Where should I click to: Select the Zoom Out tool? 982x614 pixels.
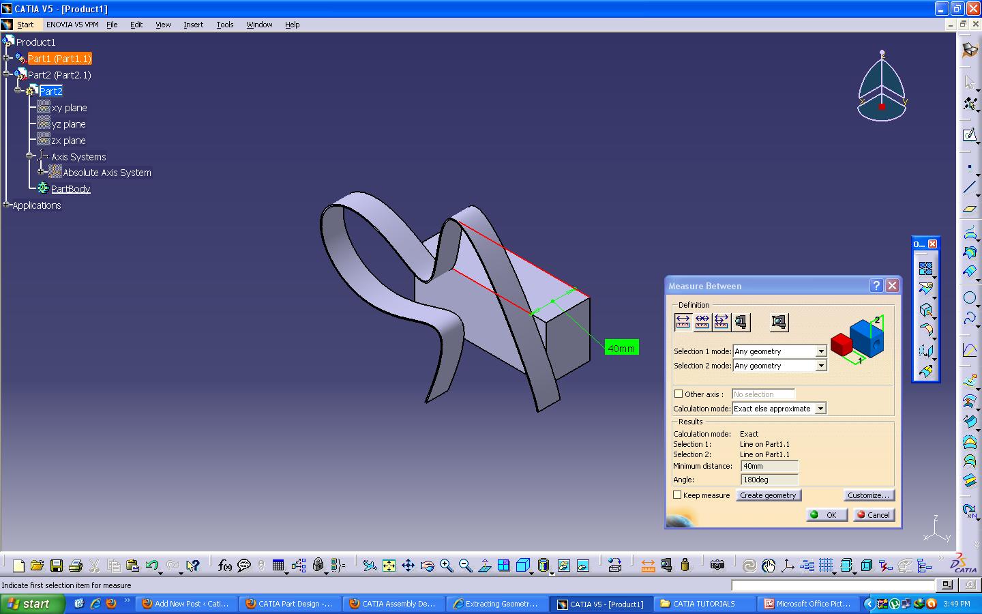pyautogui.click(x=466, y=566)
